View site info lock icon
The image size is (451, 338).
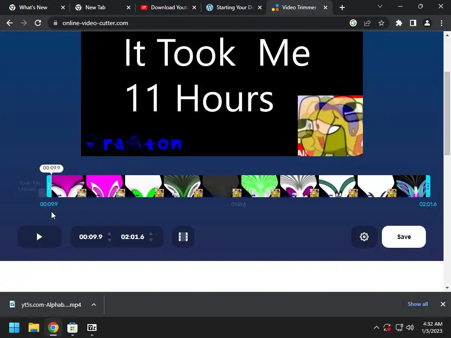click(x=55, y=23)
